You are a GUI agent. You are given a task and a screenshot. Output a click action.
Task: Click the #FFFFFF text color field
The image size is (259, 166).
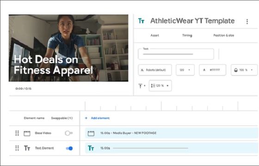[x=213, y=70]
